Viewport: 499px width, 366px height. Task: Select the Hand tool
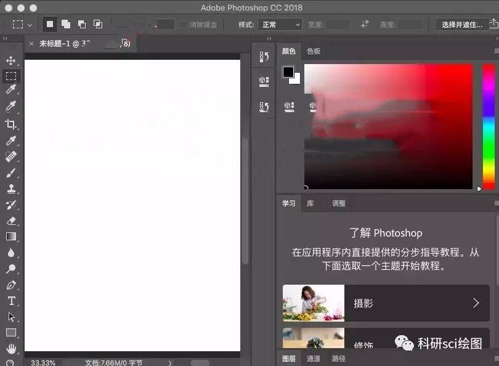pyautogui.click(x=11, y=349)
